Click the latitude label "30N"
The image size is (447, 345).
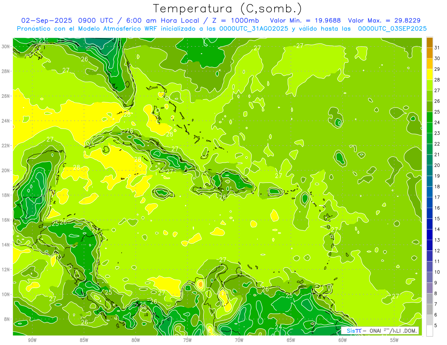tap(6, 47)
